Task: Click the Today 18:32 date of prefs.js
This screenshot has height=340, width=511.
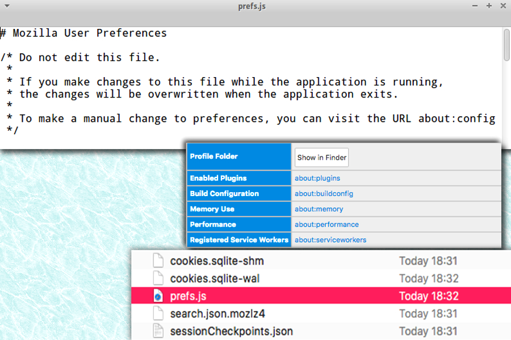Action: point(429,296)
